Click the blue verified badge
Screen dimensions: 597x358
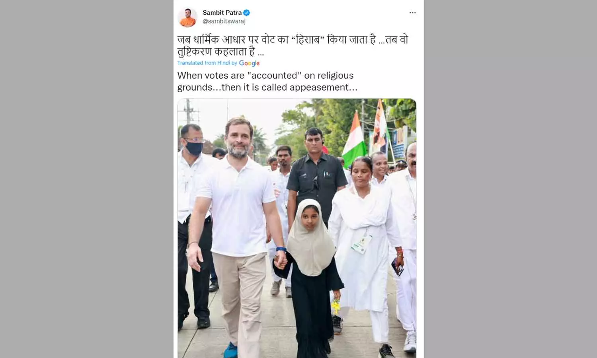[x=247, y=13]
